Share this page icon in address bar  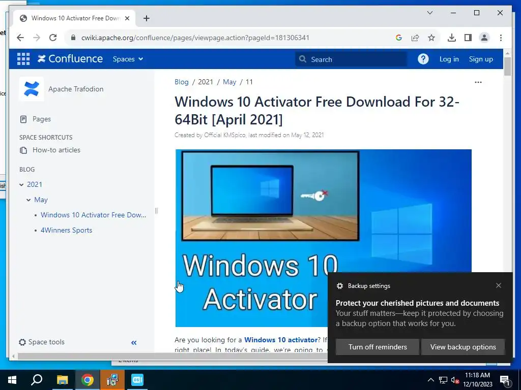click(415, 38)
